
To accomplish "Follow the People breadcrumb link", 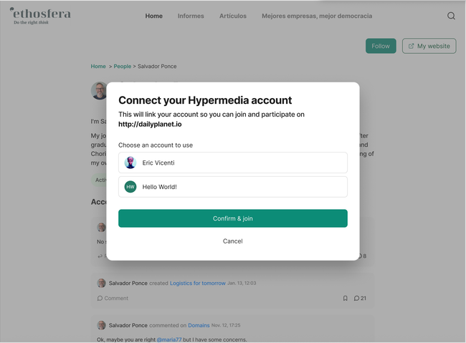I will (122, 67).
